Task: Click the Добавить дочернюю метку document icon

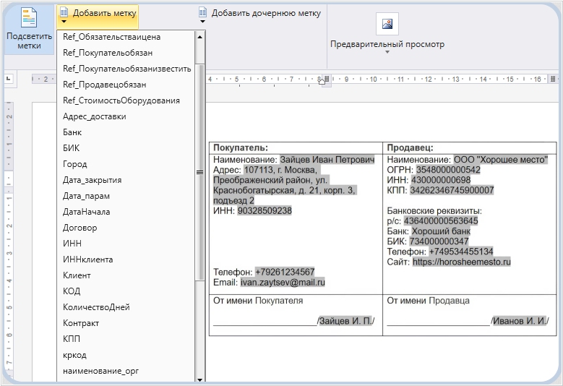Action: (x=203, y=13)
